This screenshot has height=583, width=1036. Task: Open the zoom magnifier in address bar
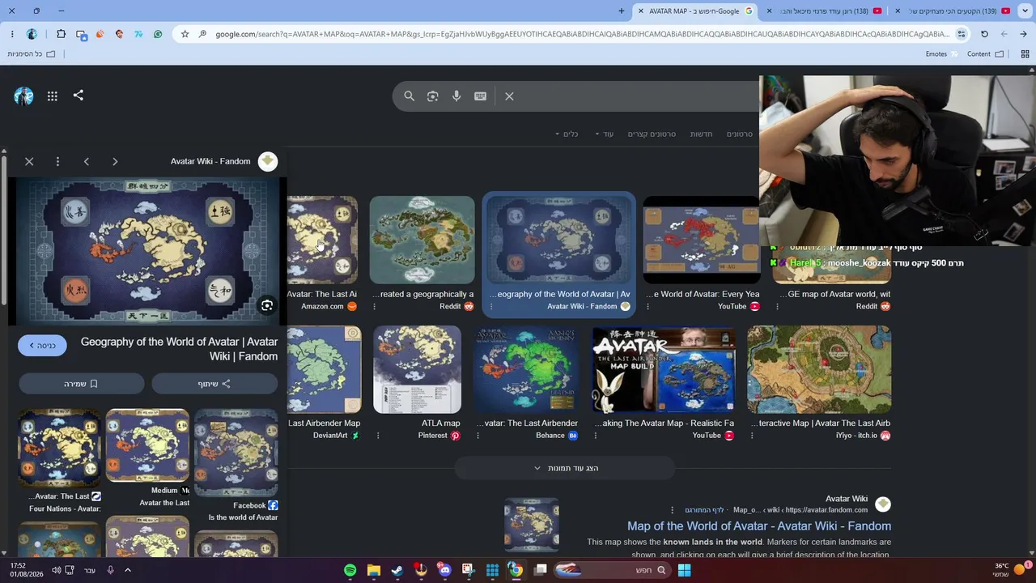tap(202, 34)
